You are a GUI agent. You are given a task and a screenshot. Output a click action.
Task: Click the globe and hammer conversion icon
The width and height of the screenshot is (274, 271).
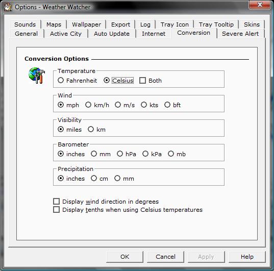point(37,76)
